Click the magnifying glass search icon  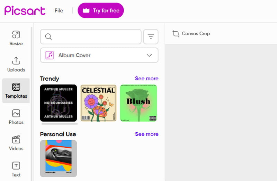pos(48,37)
